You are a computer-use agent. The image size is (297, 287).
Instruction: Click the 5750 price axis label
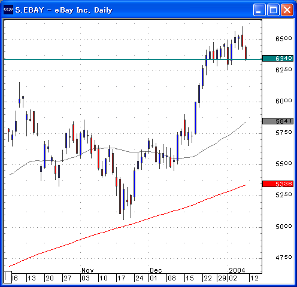284,133
